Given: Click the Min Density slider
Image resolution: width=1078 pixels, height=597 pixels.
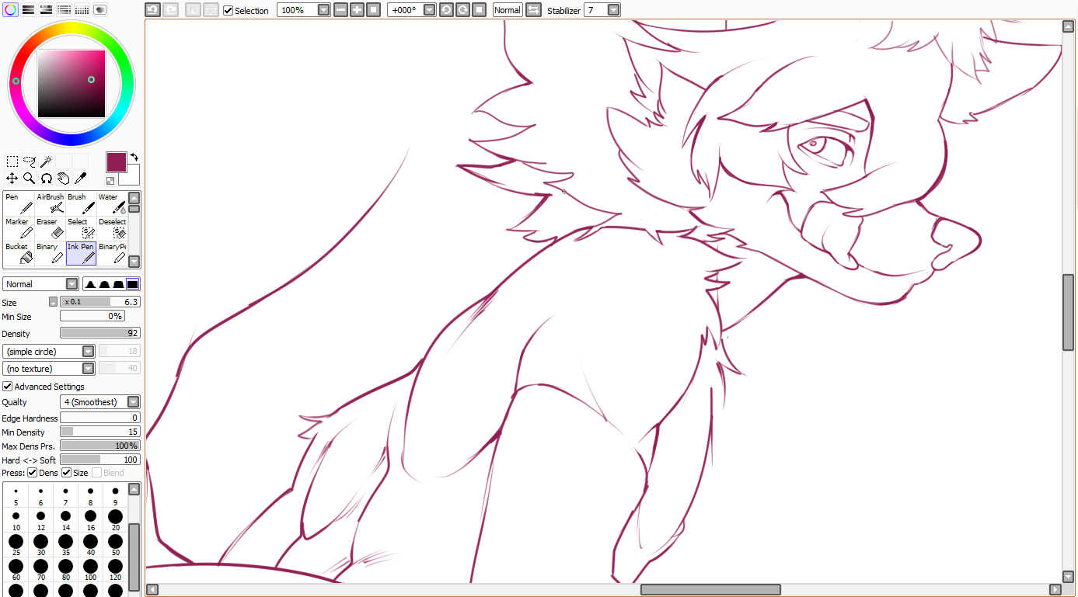Looking at the screenshot, I should point(100,432).
